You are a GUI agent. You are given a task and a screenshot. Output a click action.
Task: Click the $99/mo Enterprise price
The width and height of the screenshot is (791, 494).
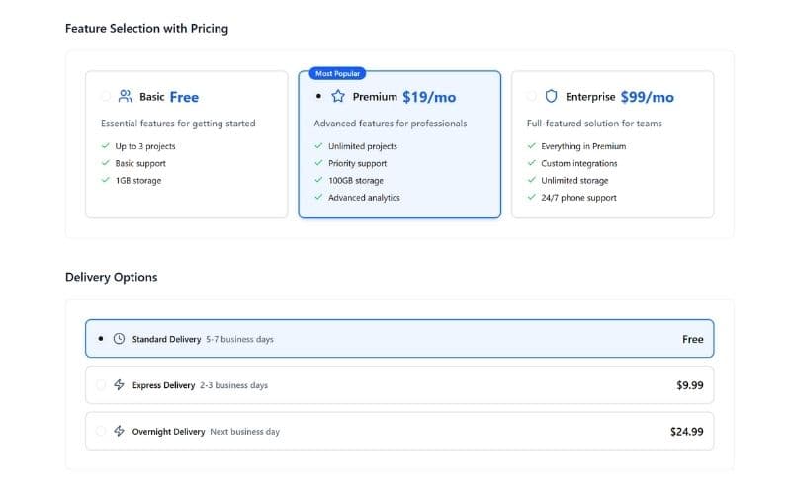pyautogui.click(x=647, y=97)
